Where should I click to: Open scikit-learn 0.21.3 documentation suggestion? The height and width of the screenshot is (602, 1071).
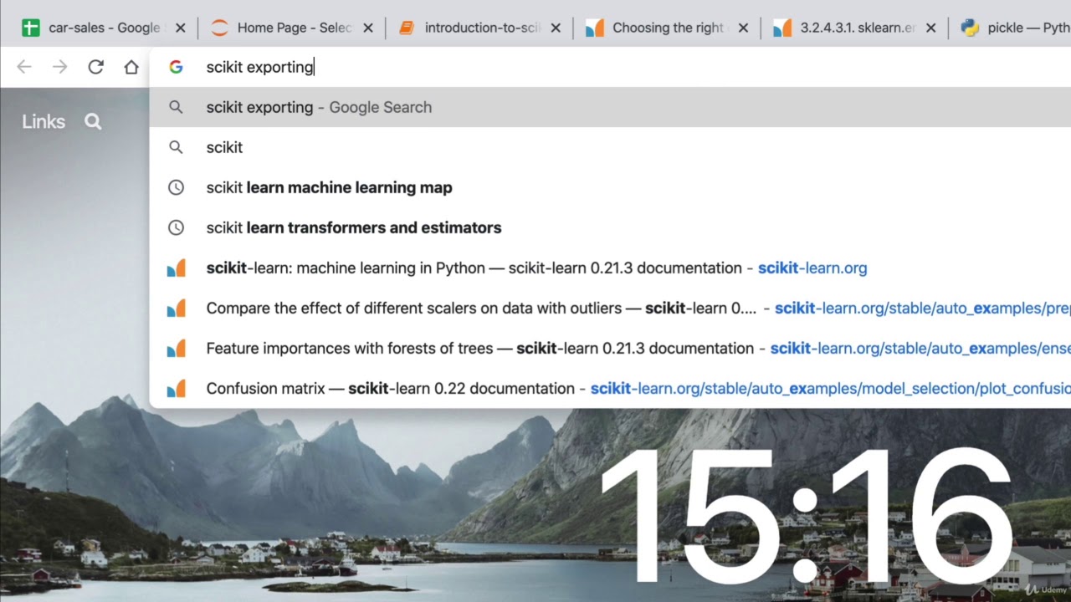pos(474,268)
